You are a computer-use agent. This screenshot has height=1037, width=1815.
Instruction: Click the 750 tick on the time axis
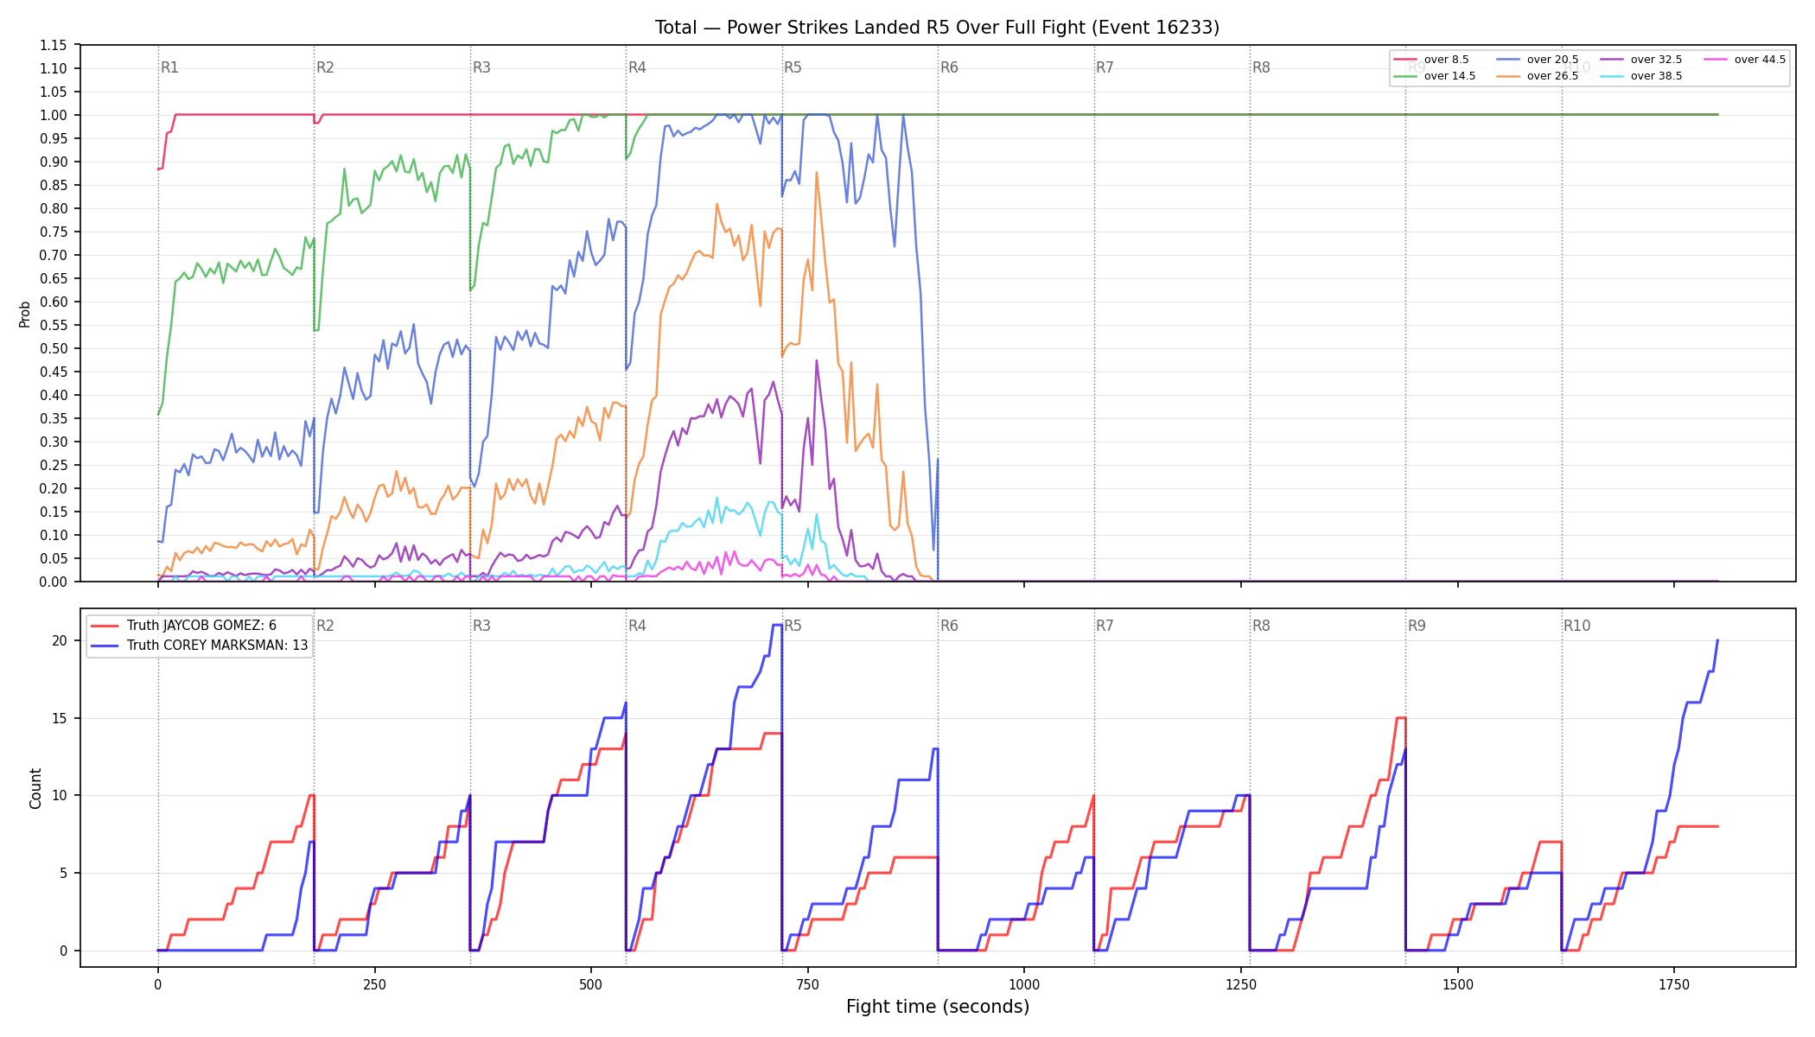click(808, 984)
